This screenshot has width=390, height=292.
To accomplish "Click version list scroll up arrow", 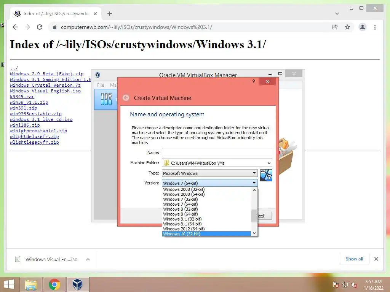I will click(x=254, y=190).
